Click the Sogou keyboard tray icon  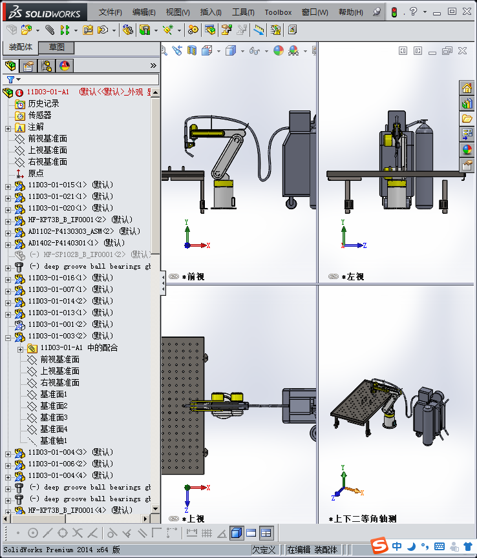point(440,546)
